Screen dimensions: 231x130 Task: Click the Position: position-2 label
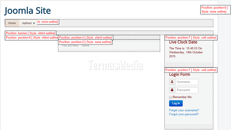(x=85, y=42)
